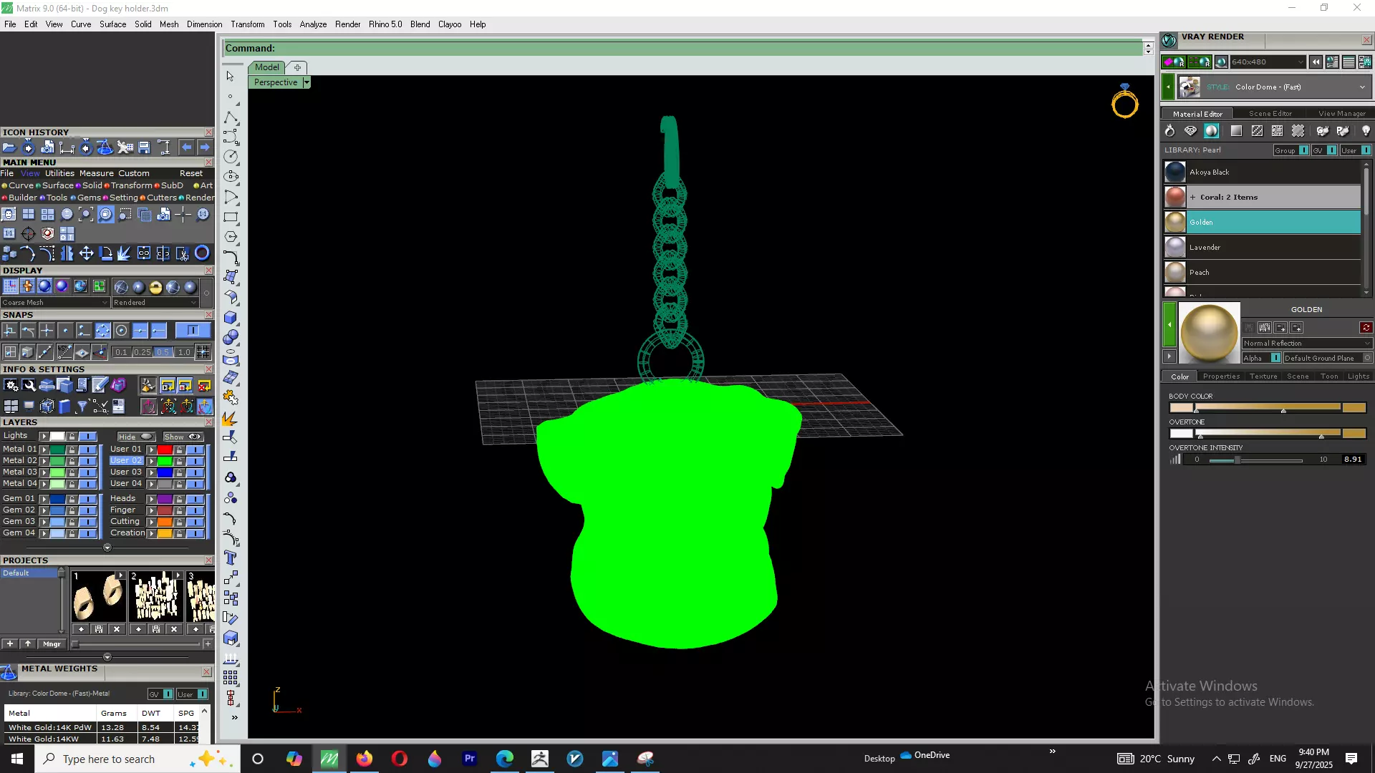Open the Transform menu
The height and width of the screenshot is (773, 1375).
click(247, 24)
